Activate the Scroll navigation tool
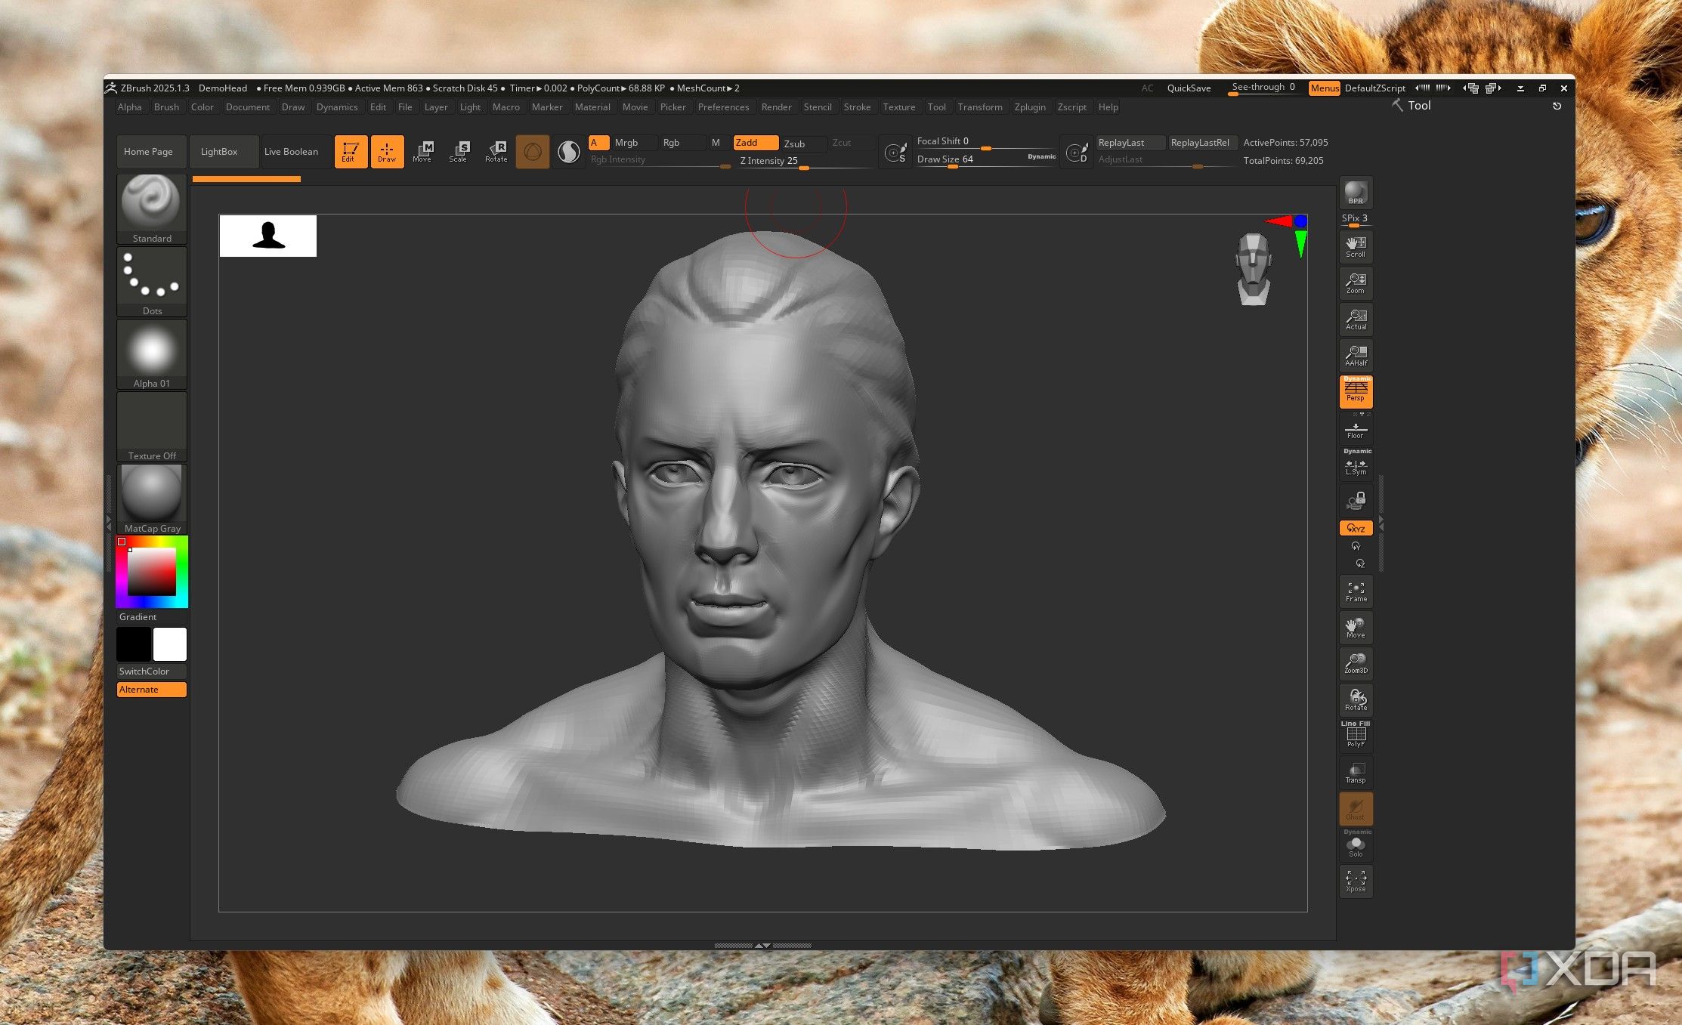The image size is (1682, 1025). (1355, 246)
